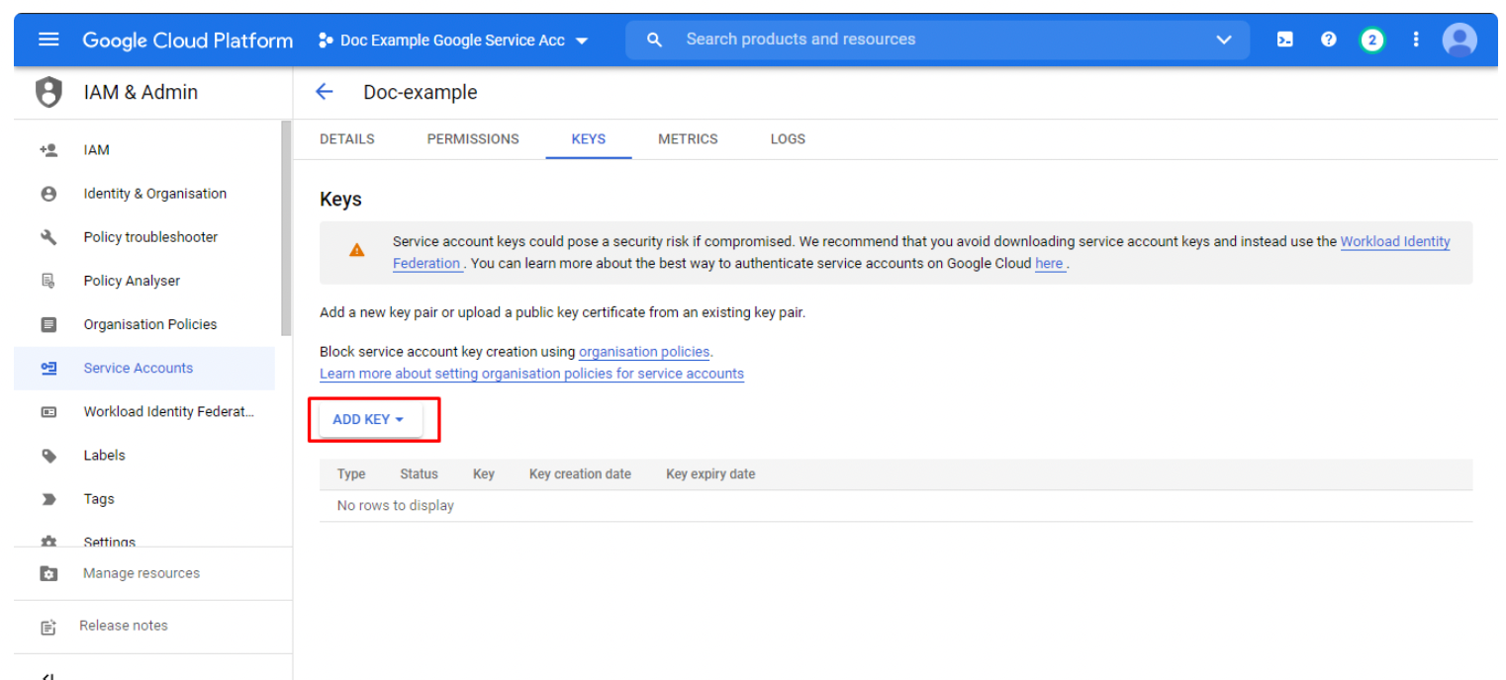Click the sidebar vertical scrollbar
Image resolution: width=1506 pixels, height=680 pixels.
pos(287,229)
